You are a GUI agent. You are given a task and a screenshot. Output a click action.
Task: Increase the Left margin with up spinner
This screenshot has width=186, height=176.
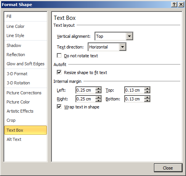(98, 89)
